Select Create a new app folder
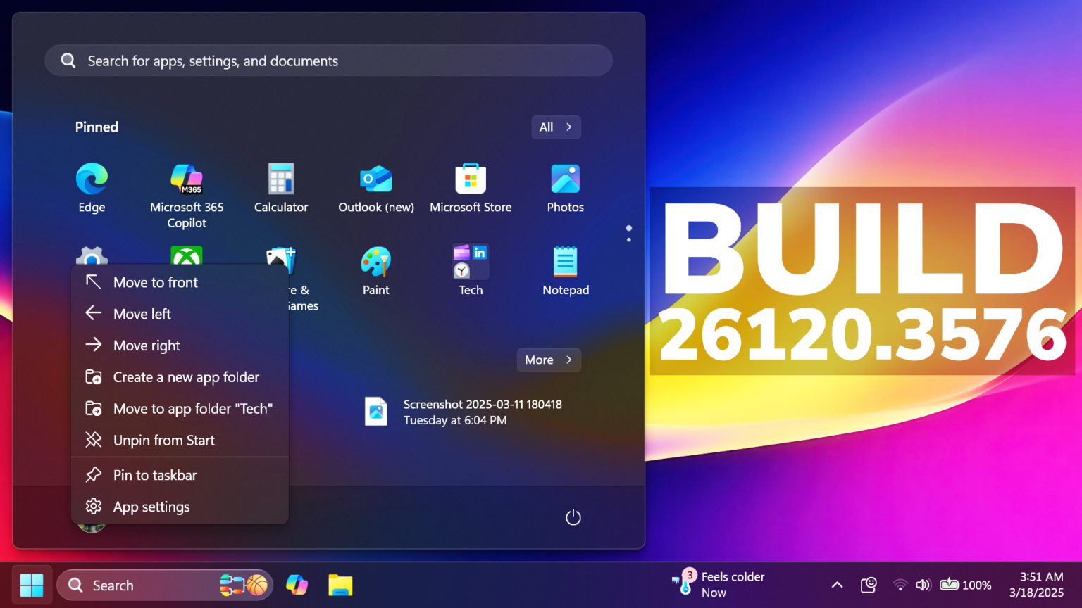The height and width of the screenshot is (608, 1082). (186, 376)
